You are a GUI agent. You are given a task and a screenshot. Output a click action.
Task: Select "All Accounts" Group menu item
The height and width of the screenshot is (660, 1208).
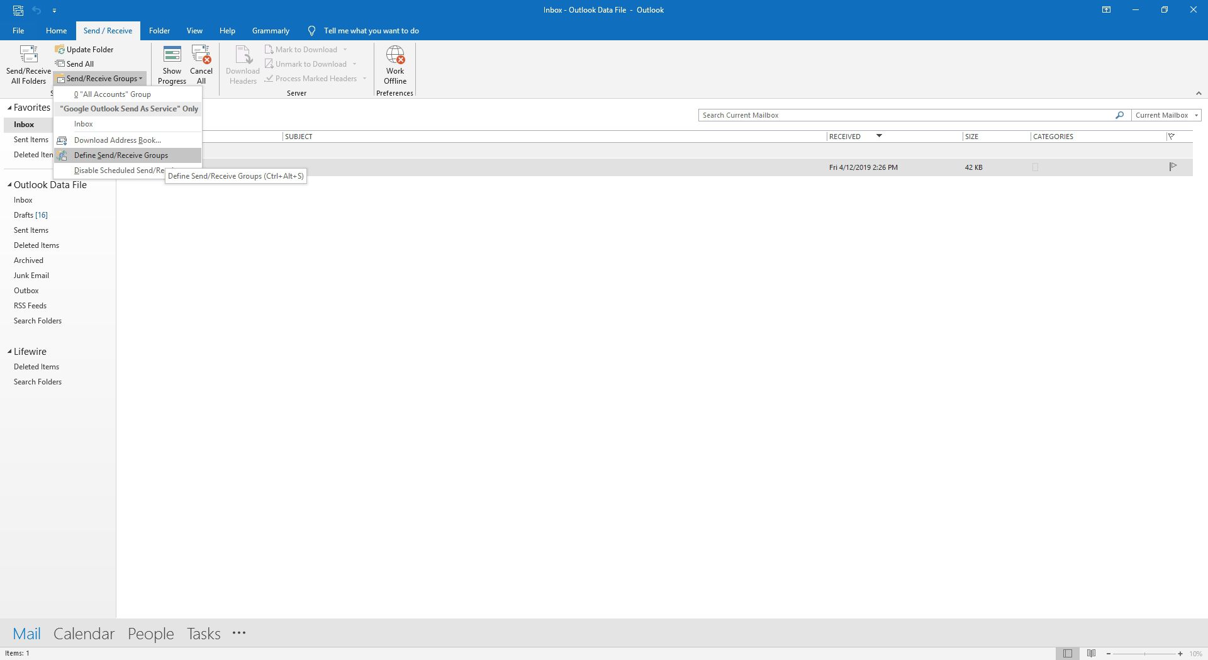128,94
